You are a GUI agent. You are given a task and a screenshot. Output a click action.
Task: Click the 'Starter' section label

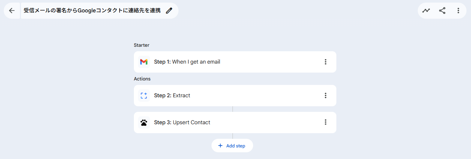[141, 45]
